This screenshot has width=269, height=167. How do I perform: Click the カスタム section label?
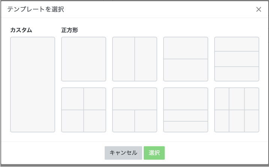pyautogui.click(x=21, y=30)
